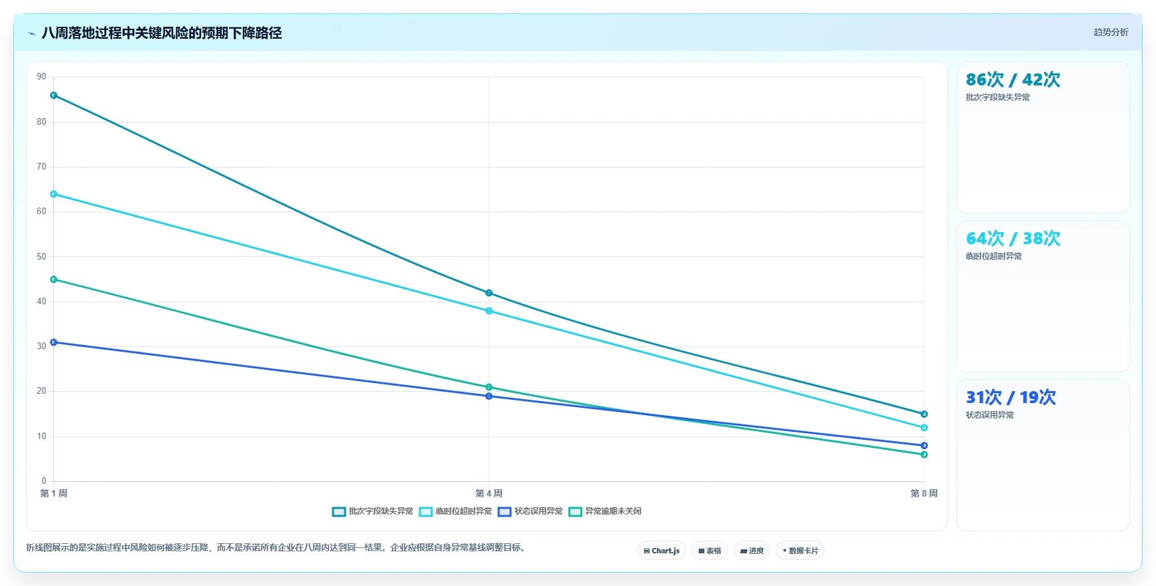Click the 表格 chip below the chart
Screen dimensions: 1156x586
(709, 551)
